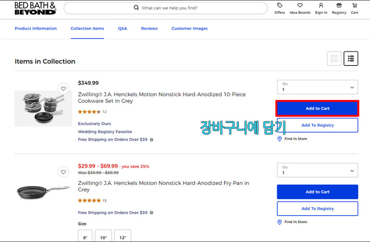Click the Sign In person icon

pyautogui.click(x=321, y=5)
